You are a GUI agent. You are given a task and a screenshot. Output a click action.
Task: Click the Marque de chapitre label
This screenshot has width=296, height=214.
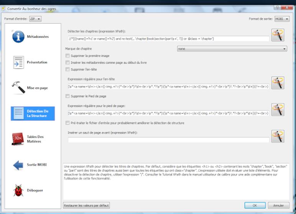[78, 49]
